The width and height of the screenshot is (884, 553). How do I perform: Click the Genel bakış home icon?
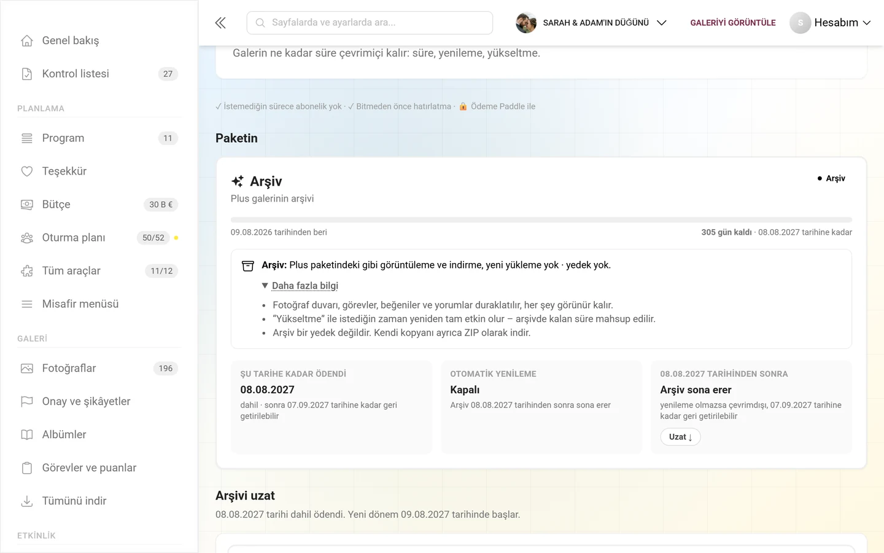(x=27, y=41)
